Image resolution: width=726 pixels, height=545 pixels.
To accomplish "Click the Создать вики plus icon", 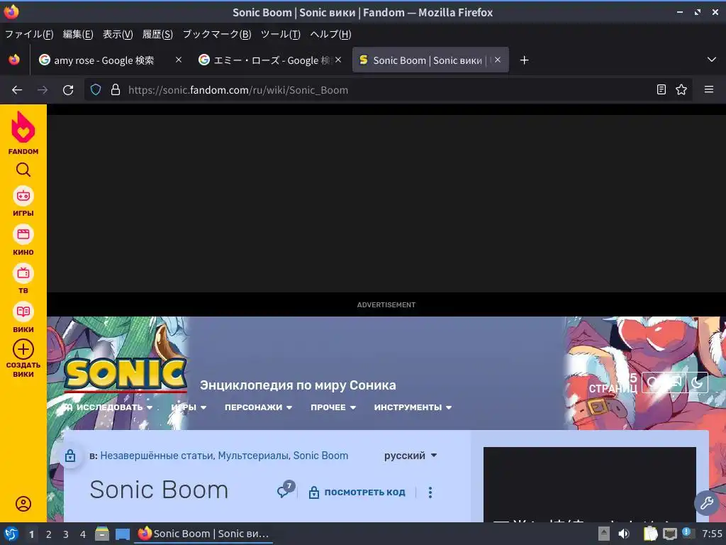I will pos(23,349).
